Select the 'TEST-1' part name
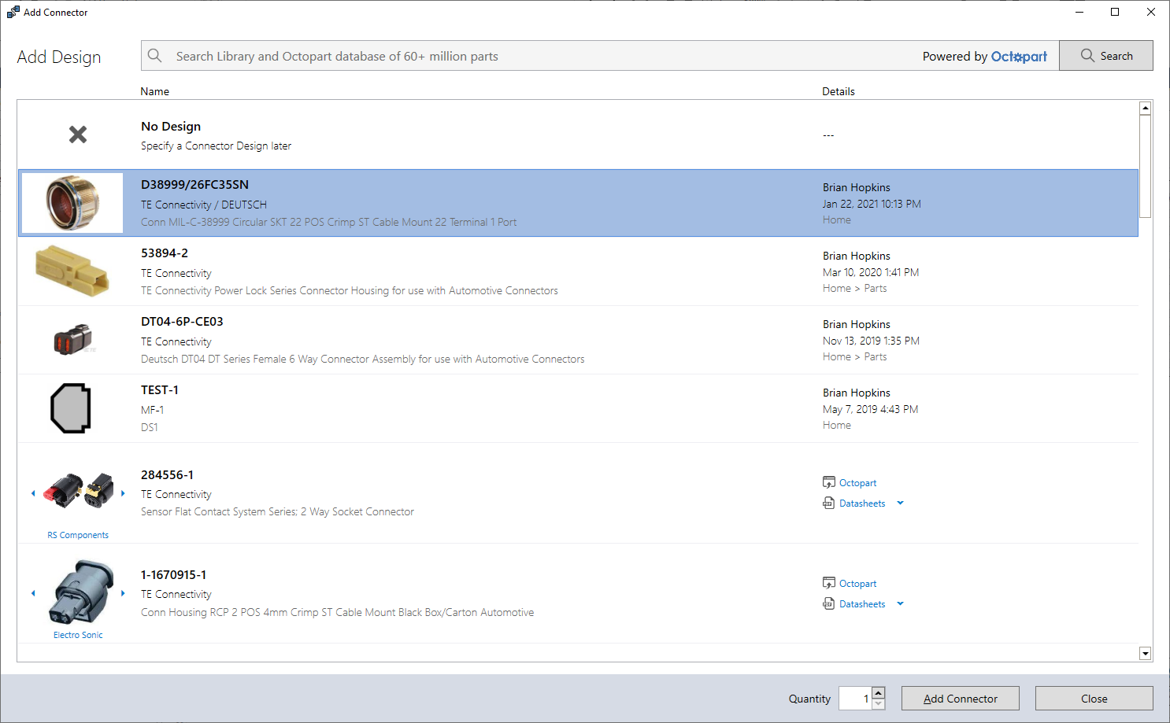 (160, 390)
